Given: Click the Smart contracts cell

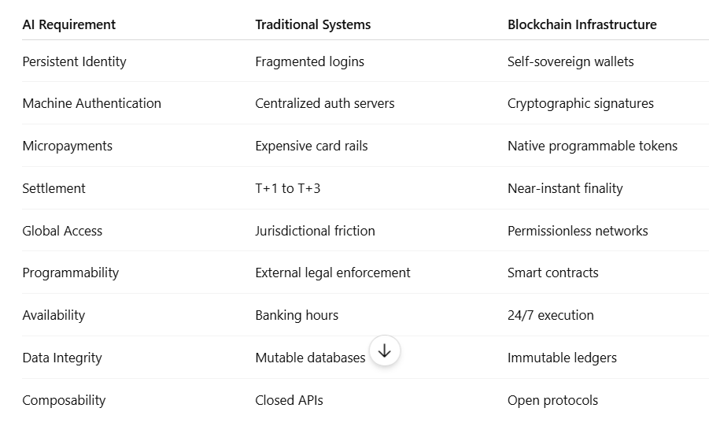Looking at the screenshot, I should [x=553, y=273].
